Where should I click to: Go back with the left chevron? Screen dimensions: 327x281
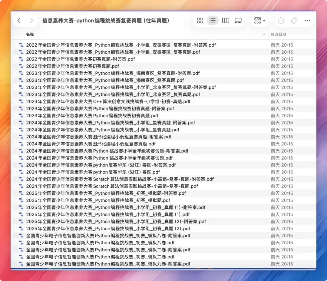(19, 21)
